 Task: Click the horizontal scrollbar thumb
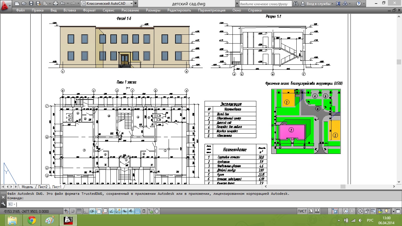(343, 187)
